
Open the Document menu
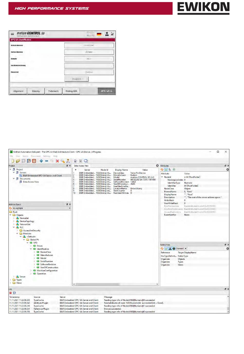tap(36, 156)
